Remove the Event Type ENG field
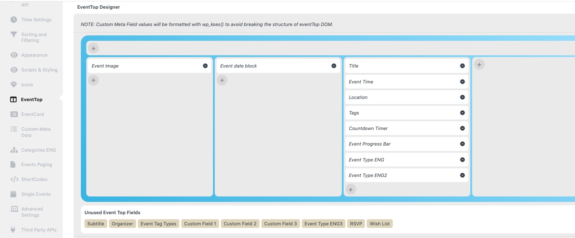Screen dimensions: 575x238 point(462,160)
